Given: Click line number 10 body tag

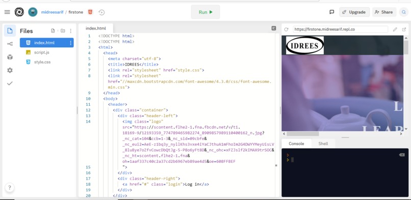Looking at the screenshot, I should pyautogui.click(x=88, y=99).
